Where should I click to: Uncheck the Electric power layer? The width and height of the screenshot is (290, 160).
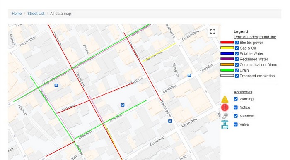tap(237, 43)
